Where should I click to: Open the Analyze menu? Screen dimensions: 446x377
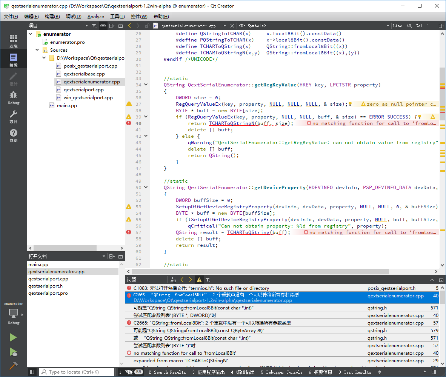[95, 17]
